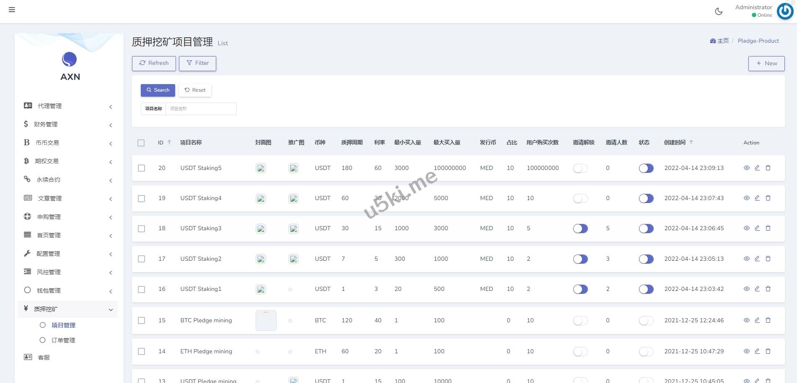Open 客服 sidebar menu item
This screenshot has height=383, width=797.
point(44,357)
